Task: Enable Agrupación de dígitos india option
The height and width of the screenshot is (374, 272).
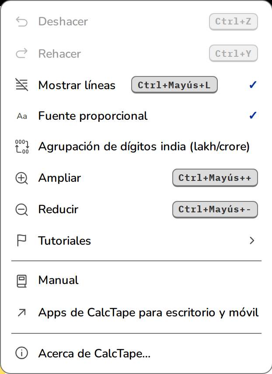Action: [136, 146]
